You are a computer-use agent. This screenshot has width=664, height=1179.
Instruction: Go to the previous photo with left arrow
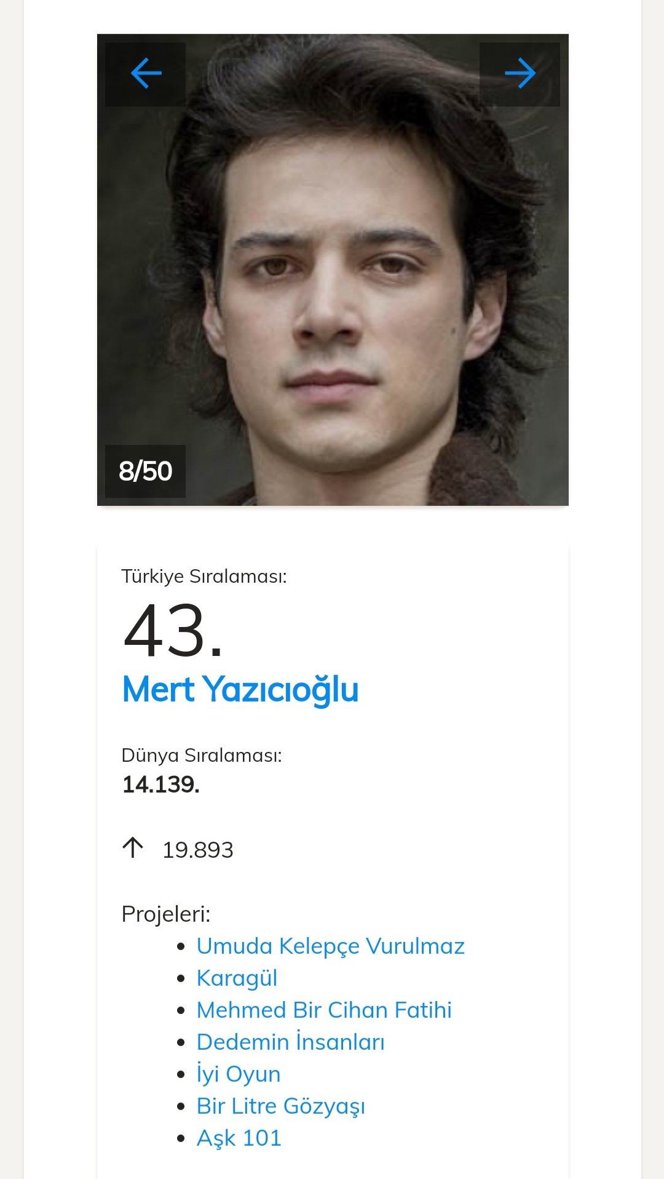(146, 74)
